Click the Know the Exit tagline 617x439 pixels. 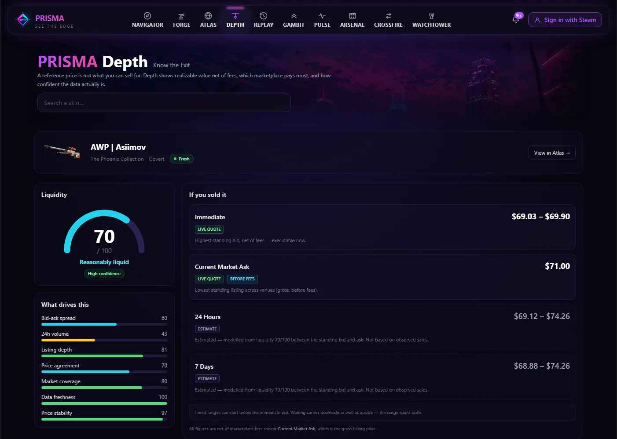172,65
